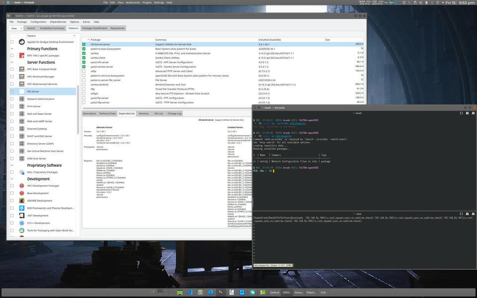Open the yellow archive taskbar icon

click(200, 292)
